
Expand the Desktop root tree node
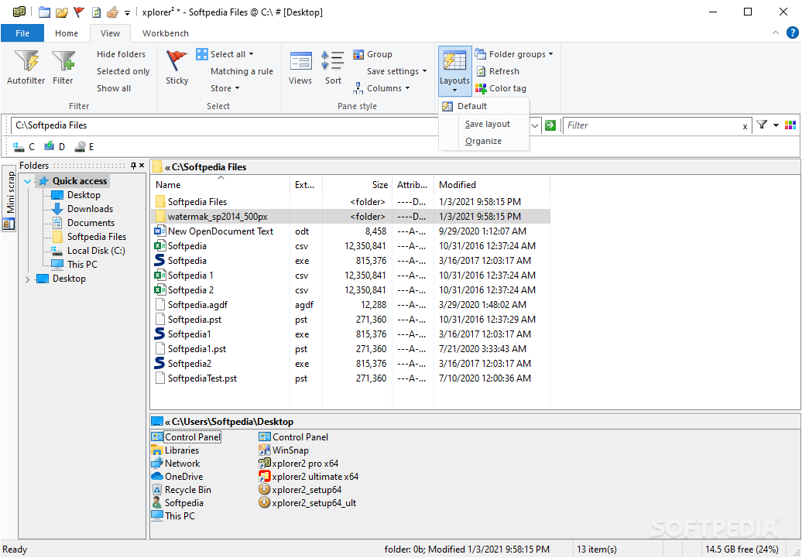pyautogui.click(x=28, y=279)
